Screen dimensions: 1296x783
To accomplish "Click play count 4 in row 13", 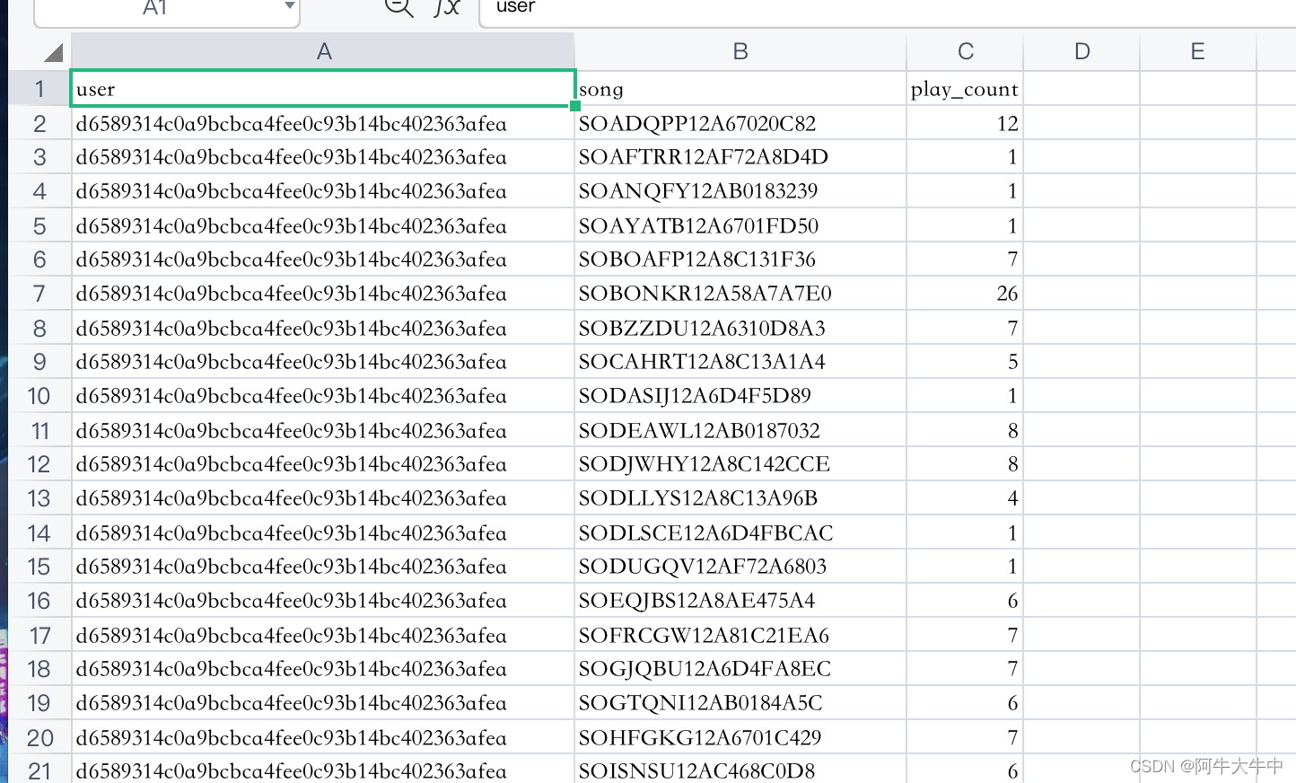I will 965,498.
